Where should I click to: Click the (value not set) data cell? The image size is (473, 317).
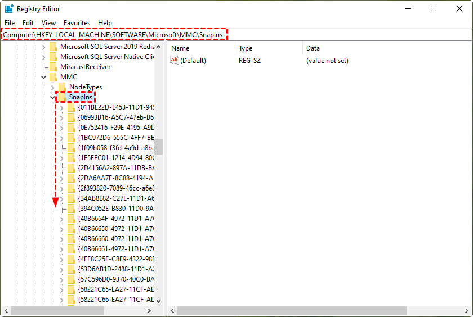[327, 61]
